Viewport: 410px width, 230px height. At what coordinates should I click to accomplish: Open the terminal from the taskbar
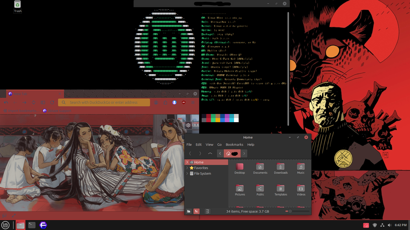(x=32, y=225)
